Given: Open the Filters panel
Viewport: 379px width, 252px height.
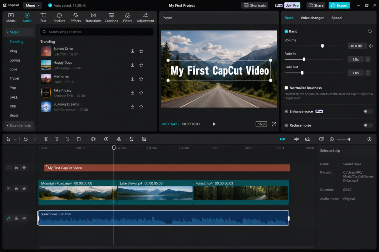Looking at the screenshot, I should (127, 18).
